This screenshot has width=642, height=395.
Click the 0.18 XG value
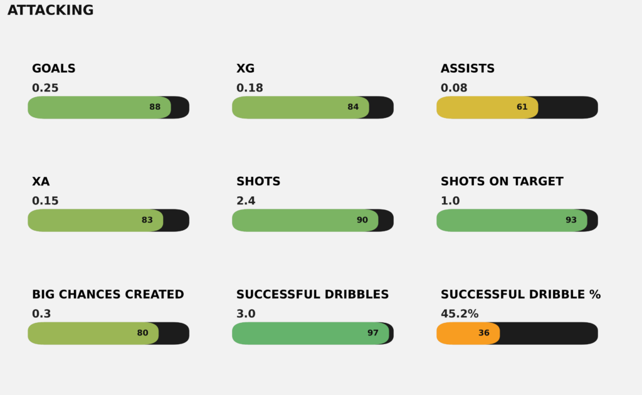(250, 88)
